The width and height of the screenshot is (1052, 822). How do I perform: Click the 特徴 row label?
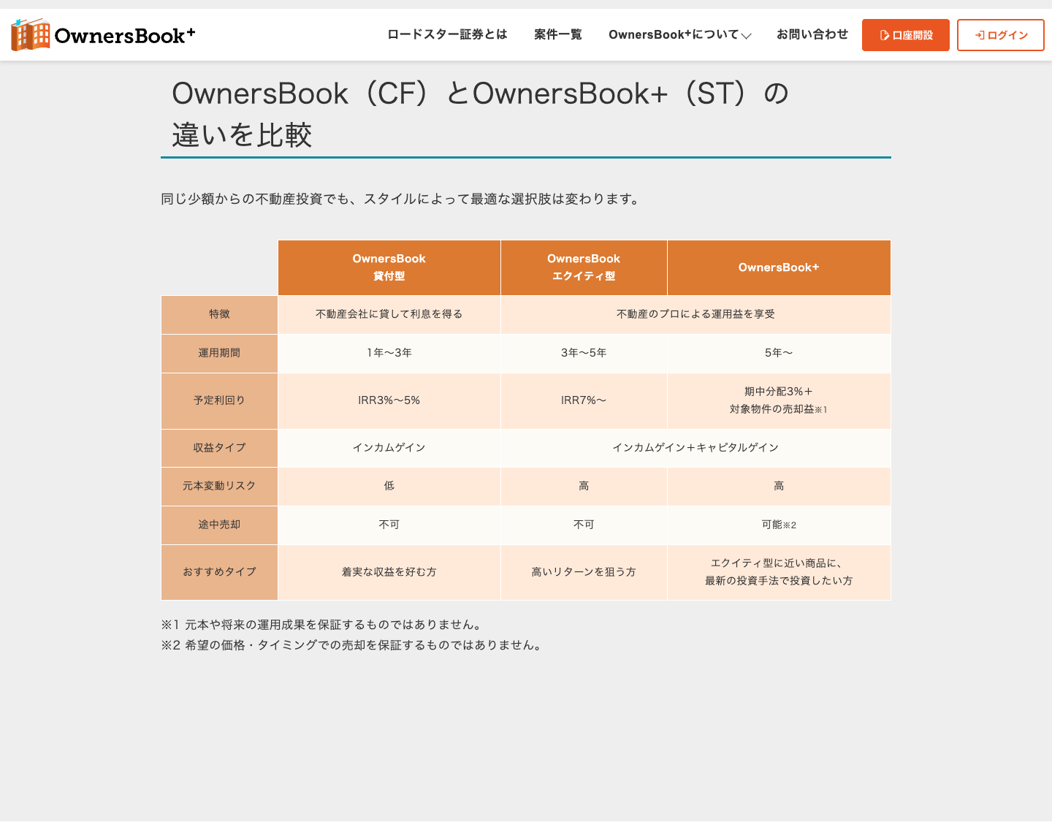(219, 314)
